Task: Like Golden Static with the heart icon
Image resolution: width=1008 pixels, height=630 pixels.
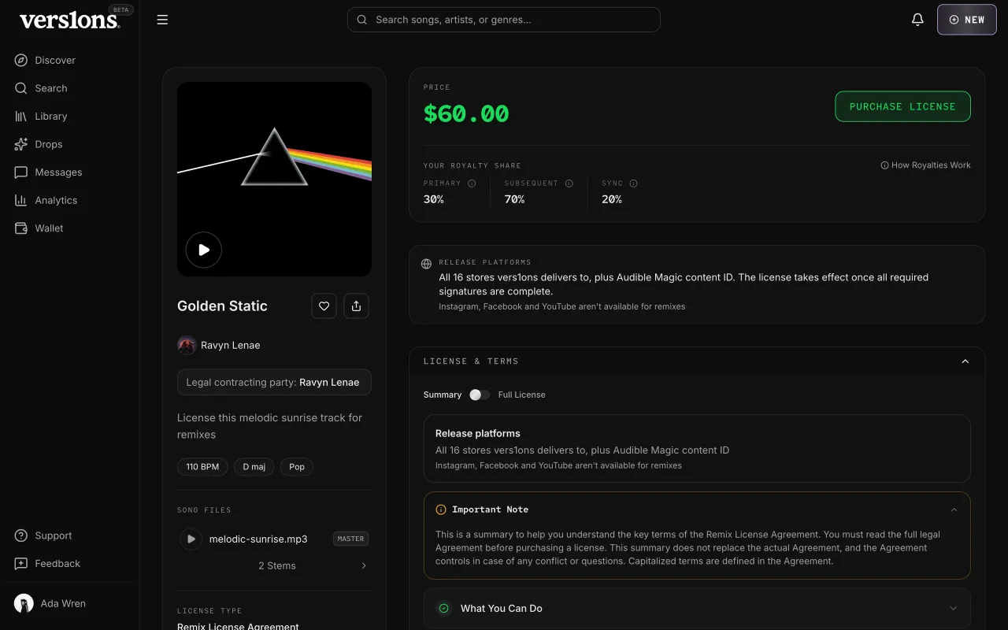Action: [324, 306]
